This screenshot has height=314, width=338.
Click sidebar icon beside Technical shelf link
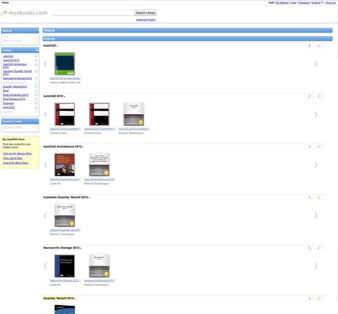[x=36, y=103]
